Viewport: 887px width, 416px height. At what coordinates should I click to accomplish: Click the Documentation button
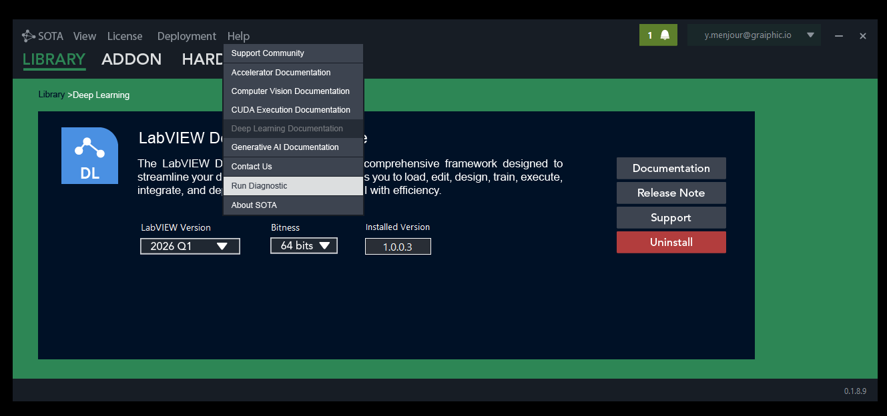(x=671, y=168)
